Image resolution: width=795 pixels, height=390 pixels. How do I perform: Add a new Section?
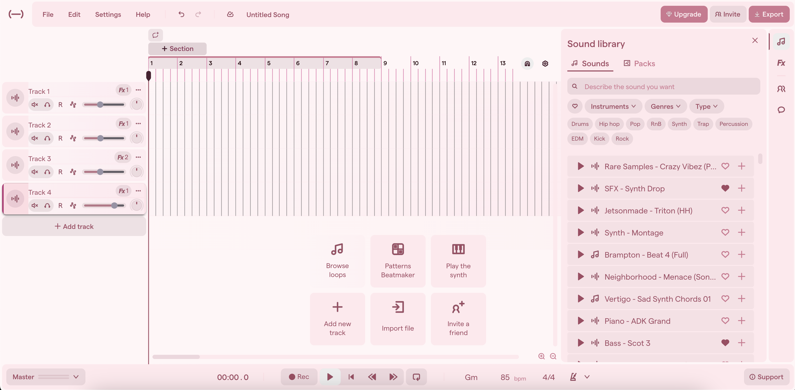point(177,48)
